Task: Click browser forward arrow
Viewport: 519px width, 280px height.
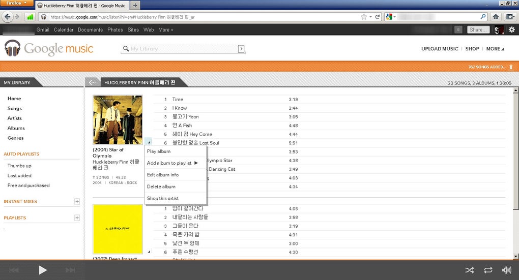Action: point(17,17)
